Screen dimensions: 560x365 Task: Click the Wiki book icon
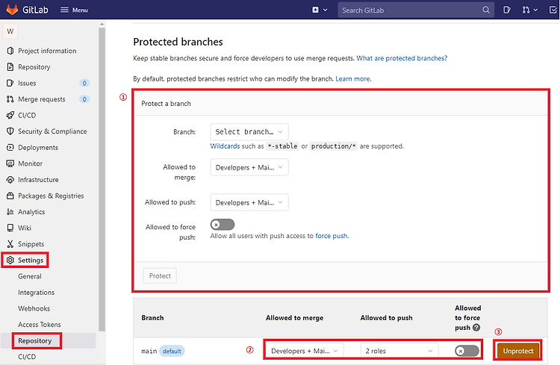click(10, 228)
